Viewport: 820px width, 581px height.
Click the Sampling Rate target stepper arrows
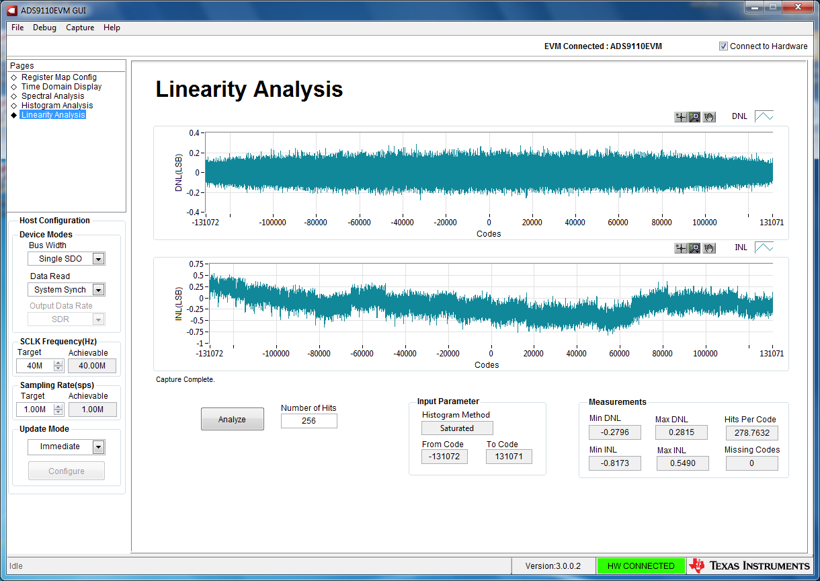(x=58, y=410)
